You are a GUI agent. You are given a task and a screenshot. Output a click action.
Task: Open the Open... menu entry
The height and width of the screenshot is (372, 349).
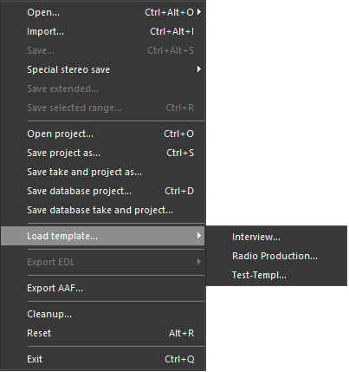102,12
